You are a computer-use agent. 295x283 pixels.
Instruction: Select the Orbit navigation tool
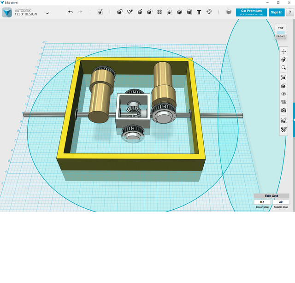[x=284, y=59]
